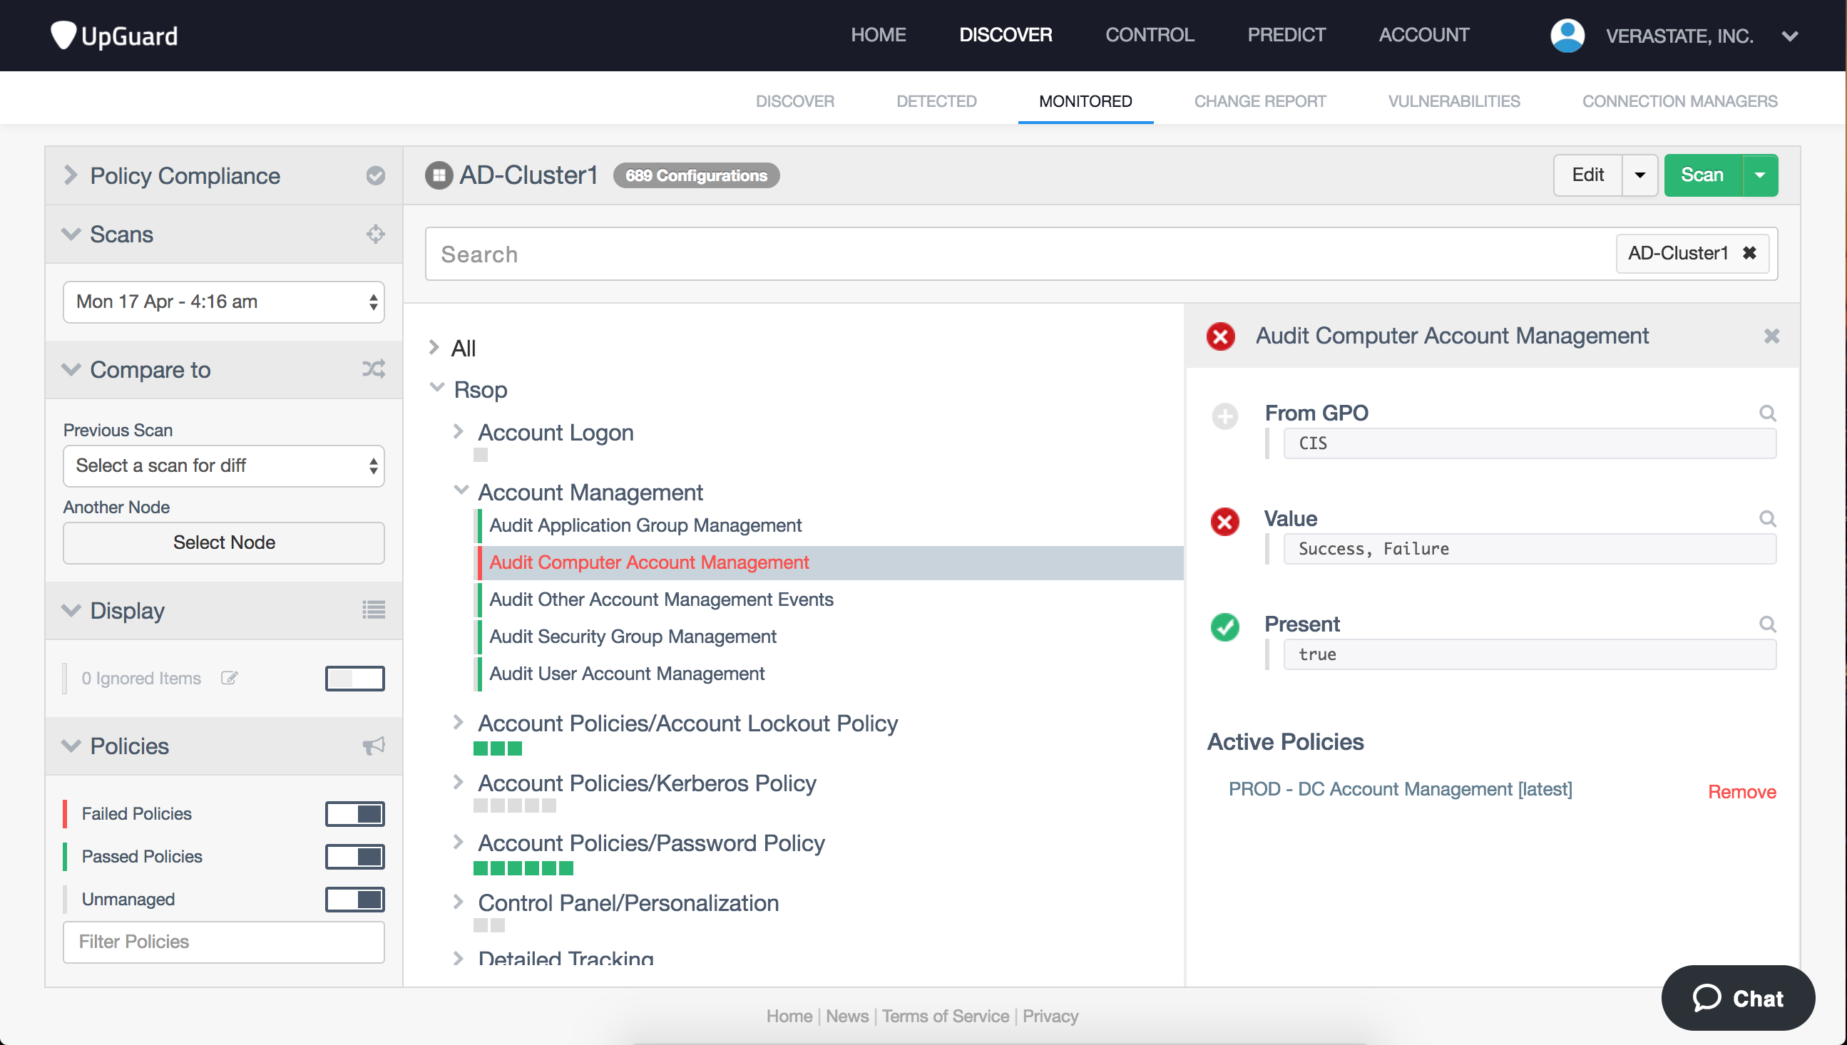Viewport: 1847px width, 1045px height.
Task: Collapse the Policies section
Action: click(x=71, y=746)
